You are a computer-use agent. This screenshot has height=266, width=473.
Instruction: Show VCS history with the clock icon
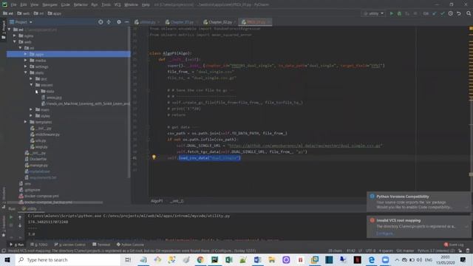click(450, 13)
